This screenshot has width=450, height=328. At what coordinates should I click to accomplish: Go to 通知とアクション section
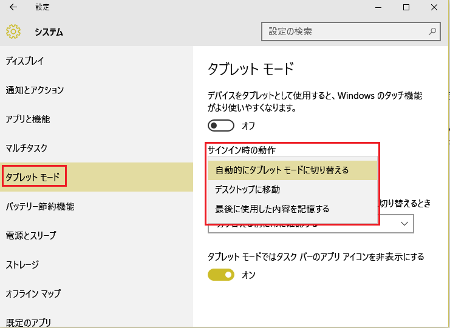tap(35, 90)
